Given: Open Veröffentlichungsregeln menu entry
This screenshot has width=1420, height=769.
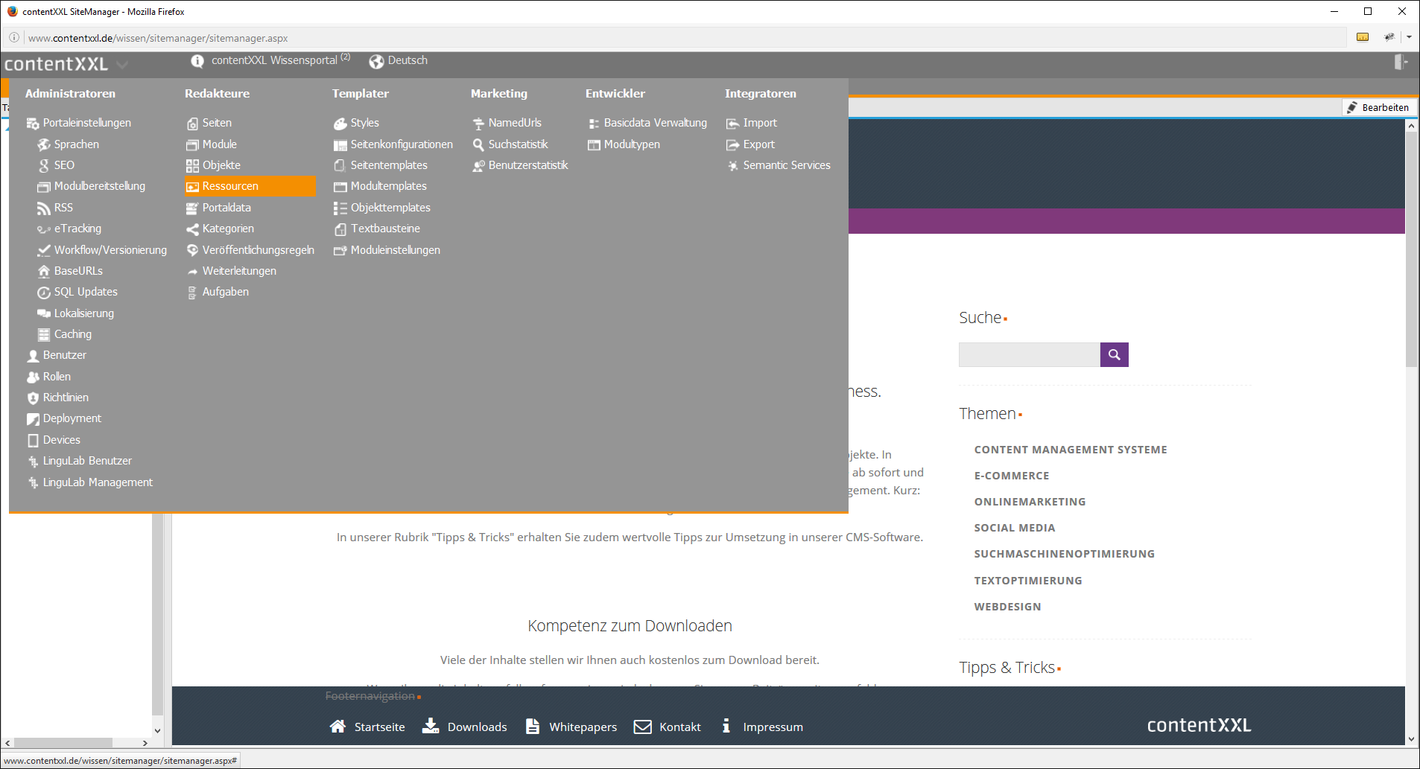Looking at the screenshot, I should 259,250.
